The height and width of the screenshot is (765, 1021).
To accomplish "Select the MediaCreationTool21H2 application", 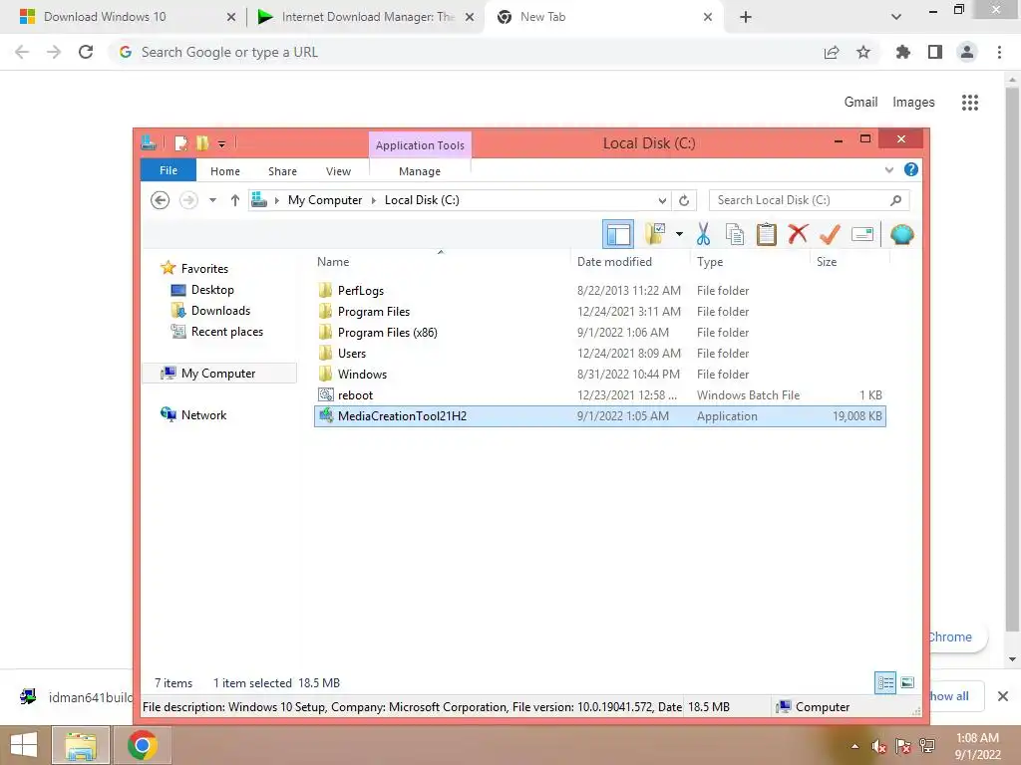I will coord(599,415).
